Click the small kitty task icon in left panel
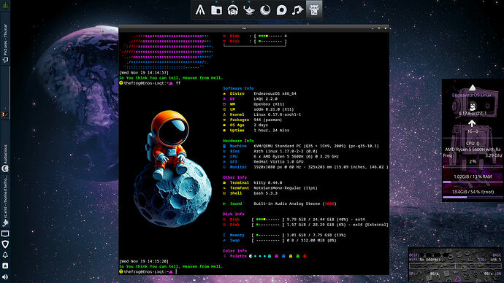Screen dimensions: 504x283 (5, 115)
